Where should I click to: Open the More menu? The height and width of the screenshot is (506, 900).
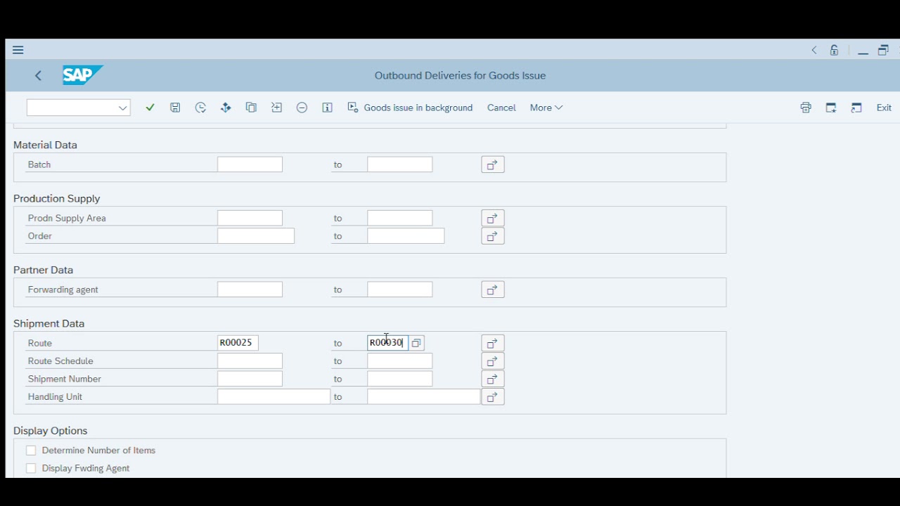[546, 108]
